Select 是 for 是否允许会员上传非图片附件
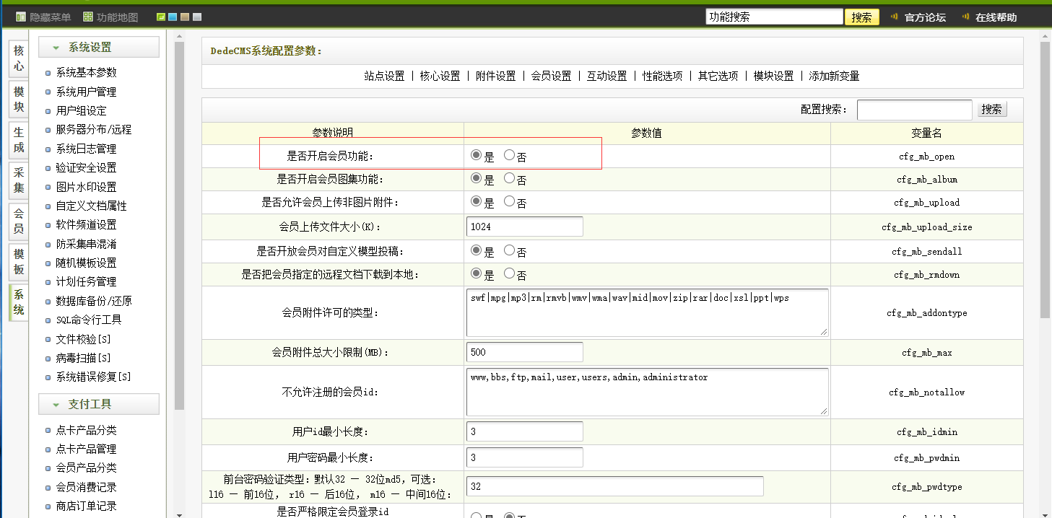 click(476, 201)
